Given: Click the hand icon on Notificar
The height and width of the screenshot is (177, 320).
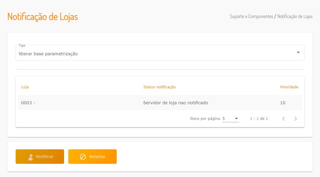Looking at the screenshot, I should tap(31, 157).
